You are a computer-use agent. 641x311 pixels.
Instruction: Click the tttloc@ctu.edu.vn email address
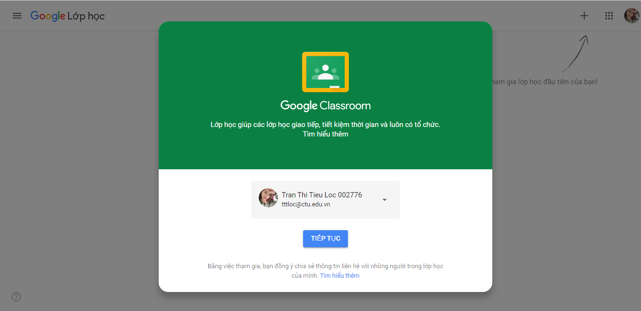(x=306, y=204)
